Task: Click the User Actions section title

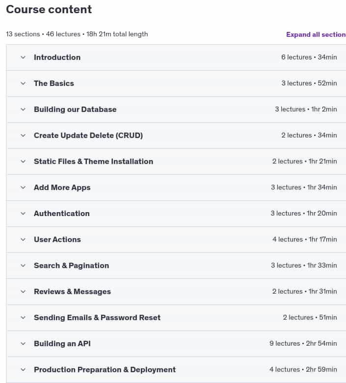Action: 57,240
